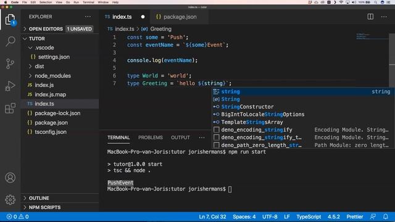This screenshot has width=395, height=222.
Task: Select the TERMINAL panel tab
Action: 118,138
